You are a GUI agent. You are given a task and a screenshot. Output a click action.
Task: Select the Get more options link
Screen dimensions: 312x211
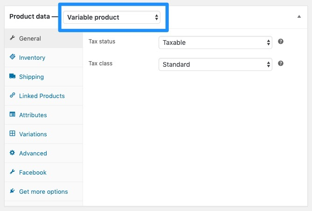(43, 191)
